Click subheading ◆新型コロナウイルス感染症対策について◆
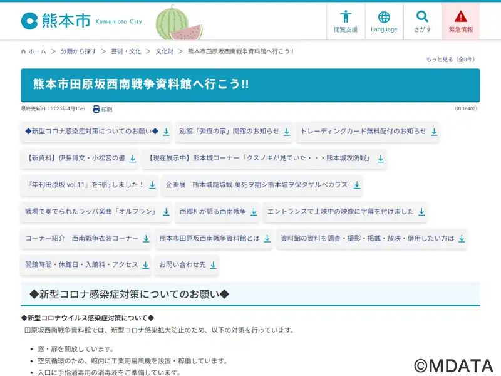This screenshot has width=501, height=376. click(88, 318)
